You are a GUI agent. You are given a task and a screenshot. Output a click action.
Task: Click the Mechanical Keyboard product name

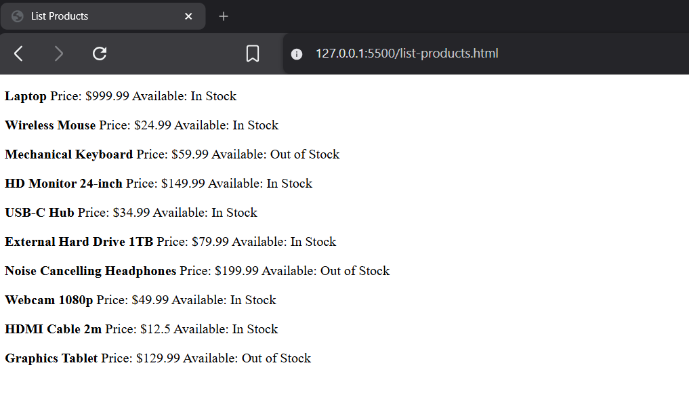point(68,154)
